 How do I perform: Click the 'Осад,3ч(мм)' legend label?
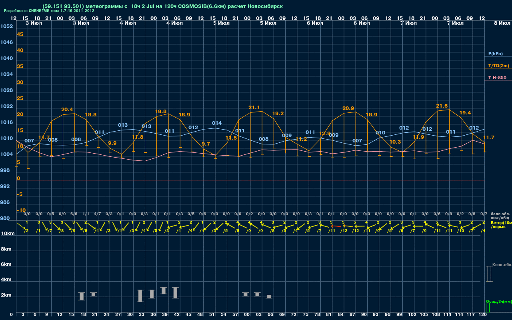coord(499,301)
